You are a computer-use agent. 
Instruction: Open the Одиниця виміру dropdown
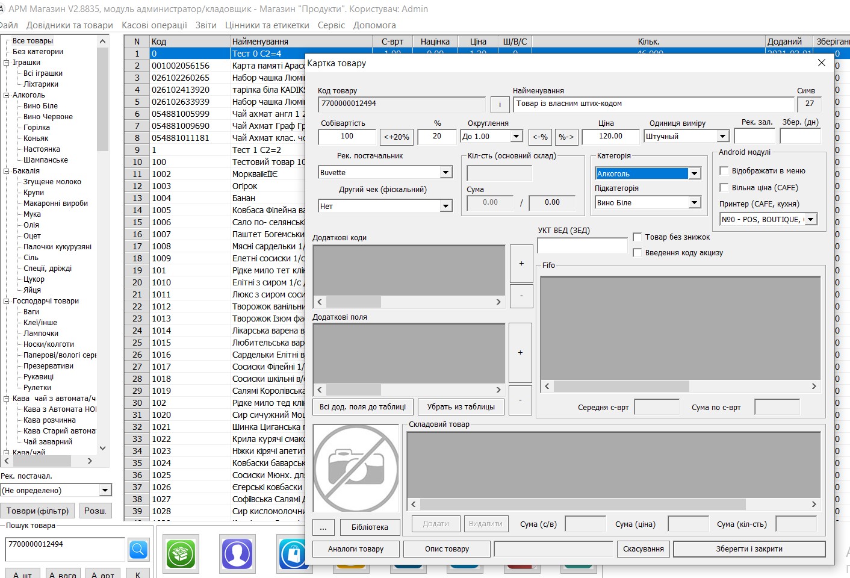[723, 137]
